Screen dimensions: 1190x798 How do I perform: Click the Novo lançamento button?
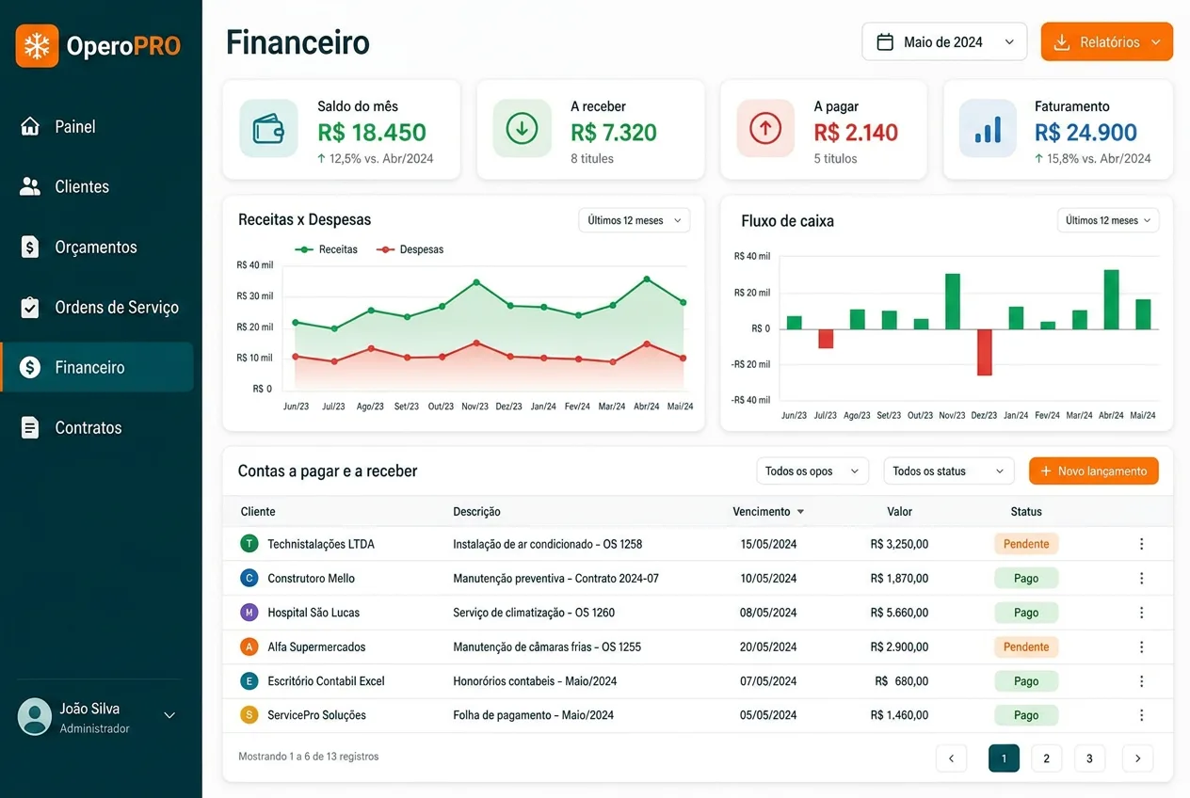click(x=1093, y=471)
